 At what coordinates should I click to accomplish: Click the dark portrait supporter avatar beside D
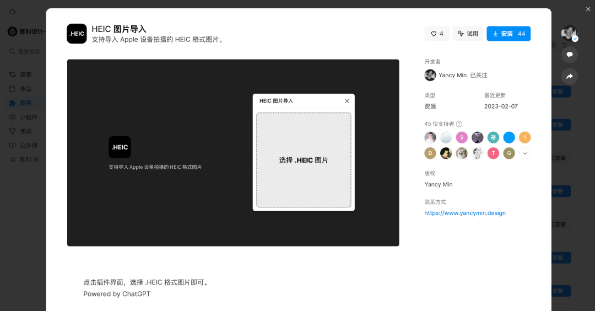(446, 153)
